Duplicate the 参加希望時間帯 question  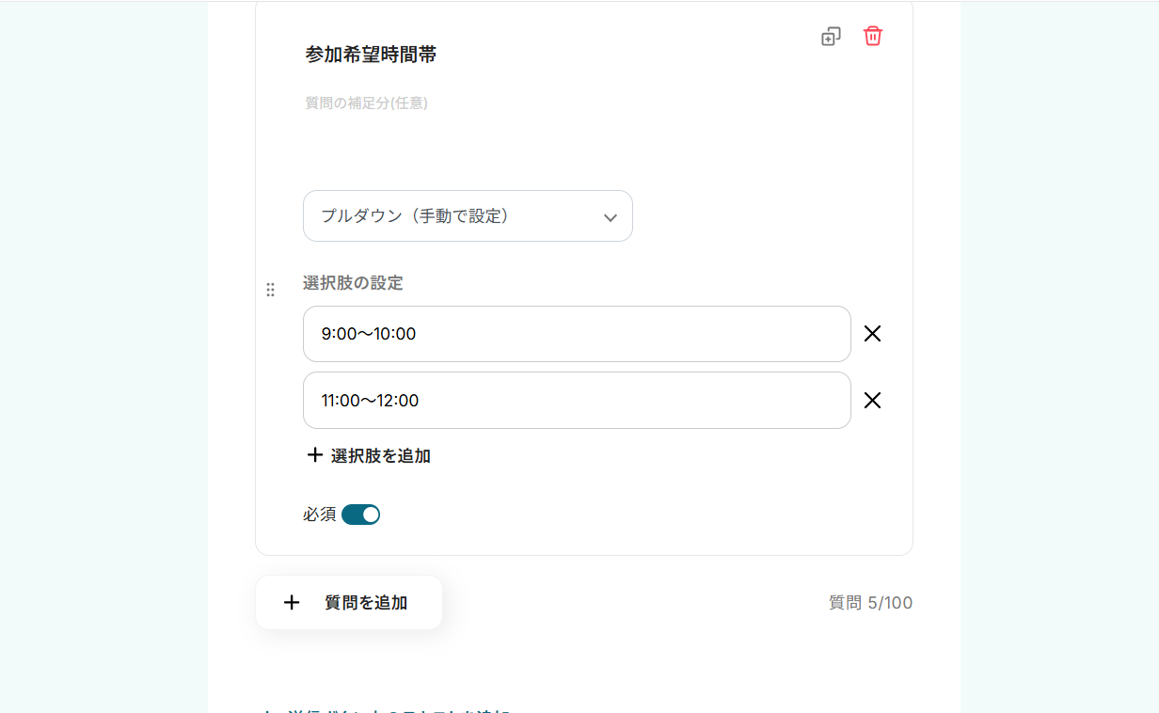831,37
